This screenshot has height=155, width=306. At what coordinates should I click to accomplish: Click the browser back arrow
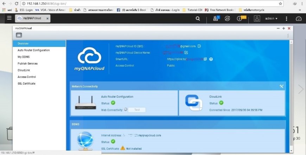4,3
